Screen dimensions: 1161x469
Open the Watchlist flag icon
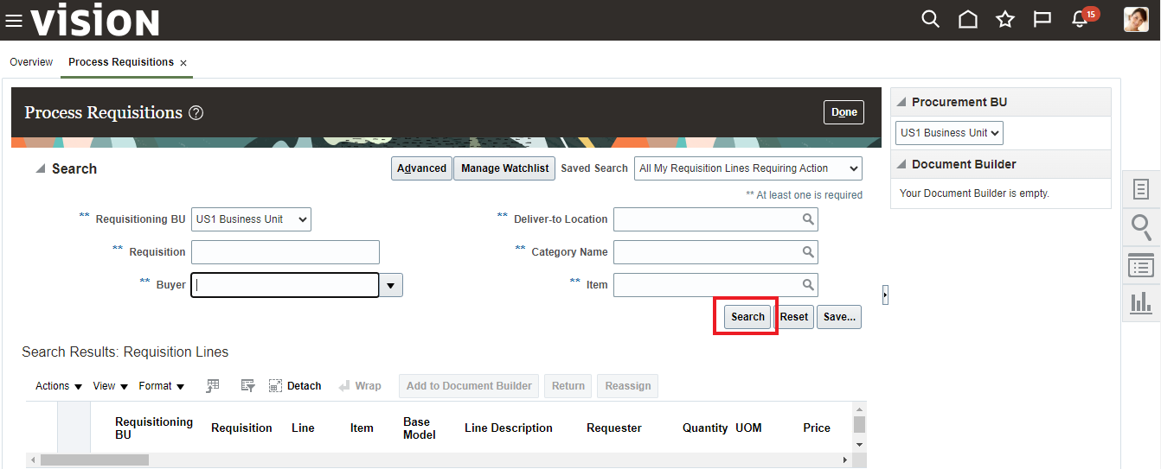[x=1042, y=19]
